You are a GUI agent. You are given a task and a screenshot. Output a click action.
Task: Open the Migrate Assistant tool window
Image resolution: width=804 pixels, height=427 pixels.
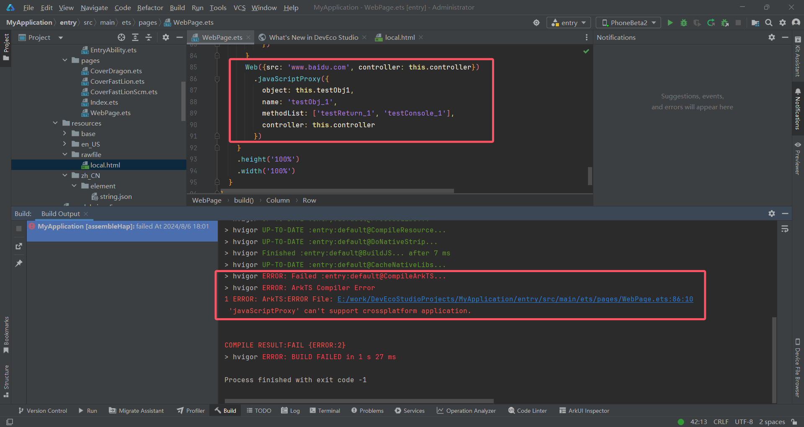pos(137,411)
